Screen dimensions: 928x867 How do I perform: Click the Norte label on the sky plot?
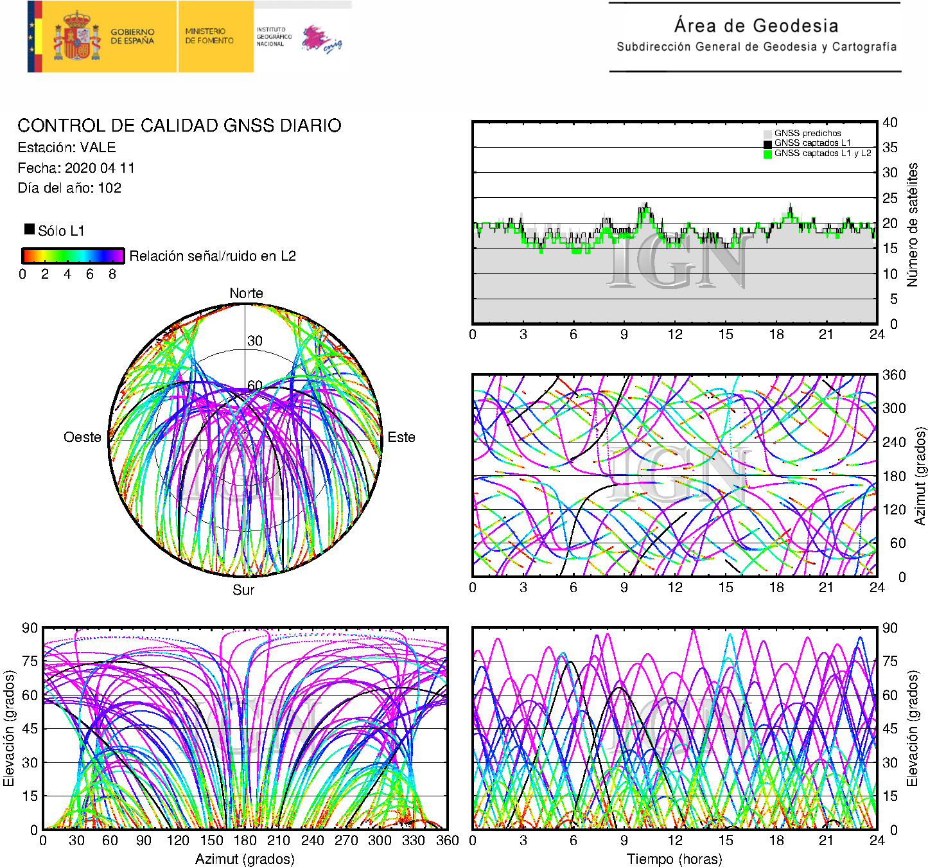(x=246, y=293)
